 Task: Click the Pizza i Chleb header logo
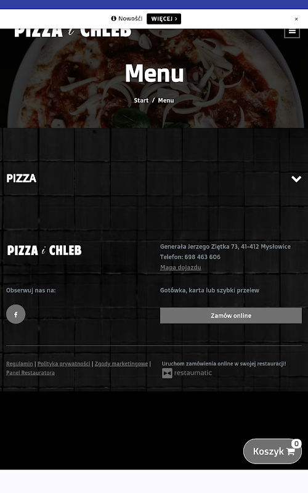(x=73, y=33)
